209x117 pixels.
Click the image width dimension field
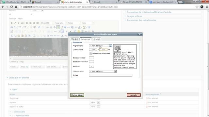(93, 49)
